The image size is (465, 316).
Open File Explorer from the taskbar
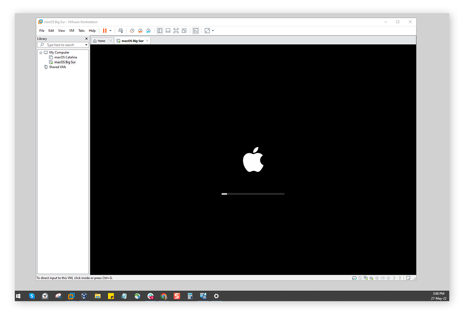coord(98,296)
